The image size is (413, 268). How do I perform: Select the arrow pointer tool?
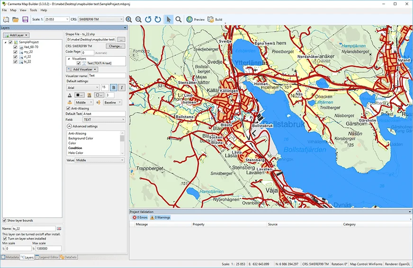click(169, 19)
